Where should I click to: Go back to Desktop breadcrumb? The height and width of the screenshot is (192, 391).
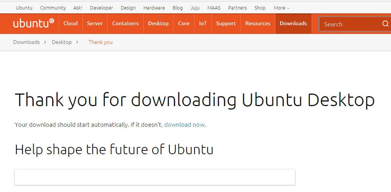pyautogui.click(x=62, y=42)
